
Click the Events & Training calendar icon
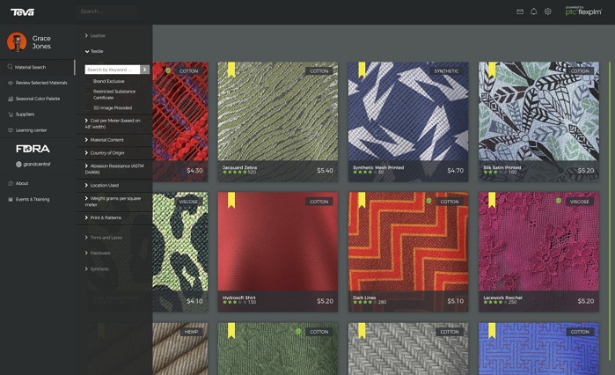coord(11,199)
